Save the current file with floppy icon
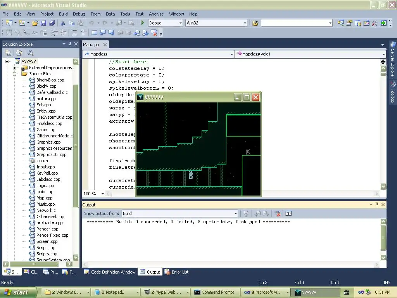Image resolution: width=397 pixels, height=298 pixels. point(43,23)
